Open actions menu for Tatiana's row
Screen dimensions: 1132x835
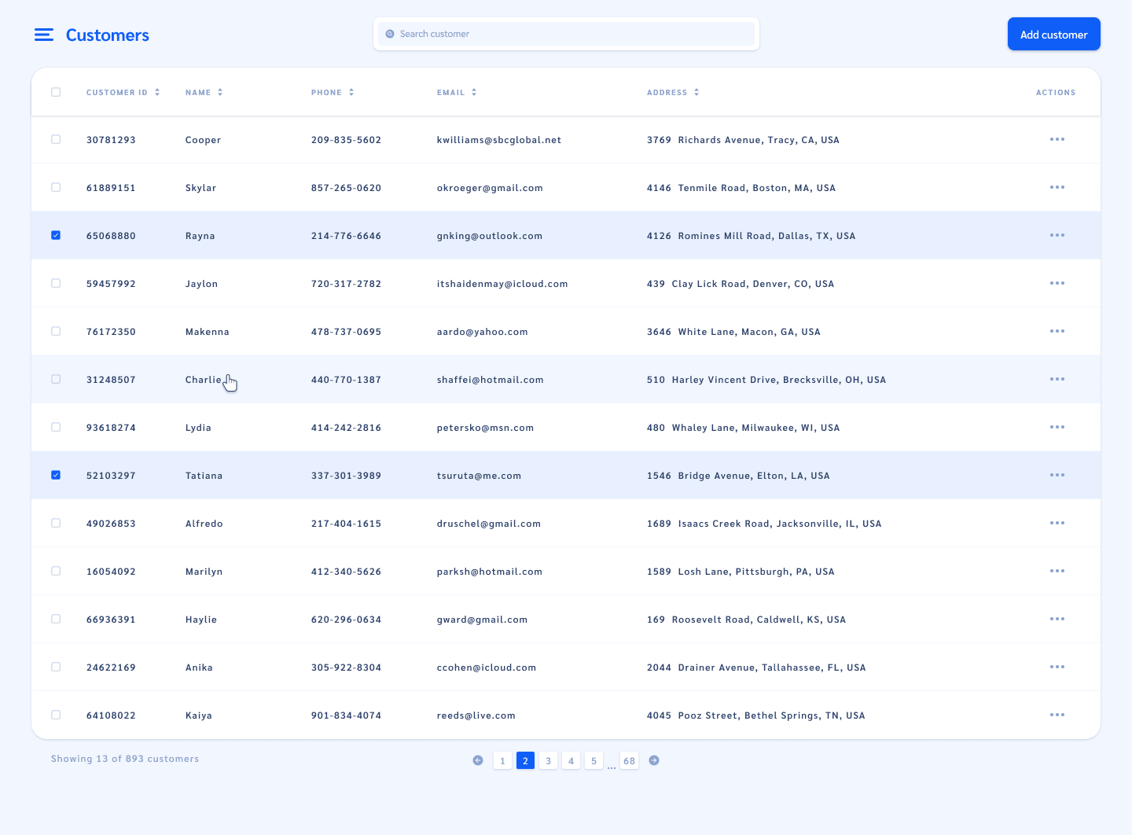coord(1057,476)
